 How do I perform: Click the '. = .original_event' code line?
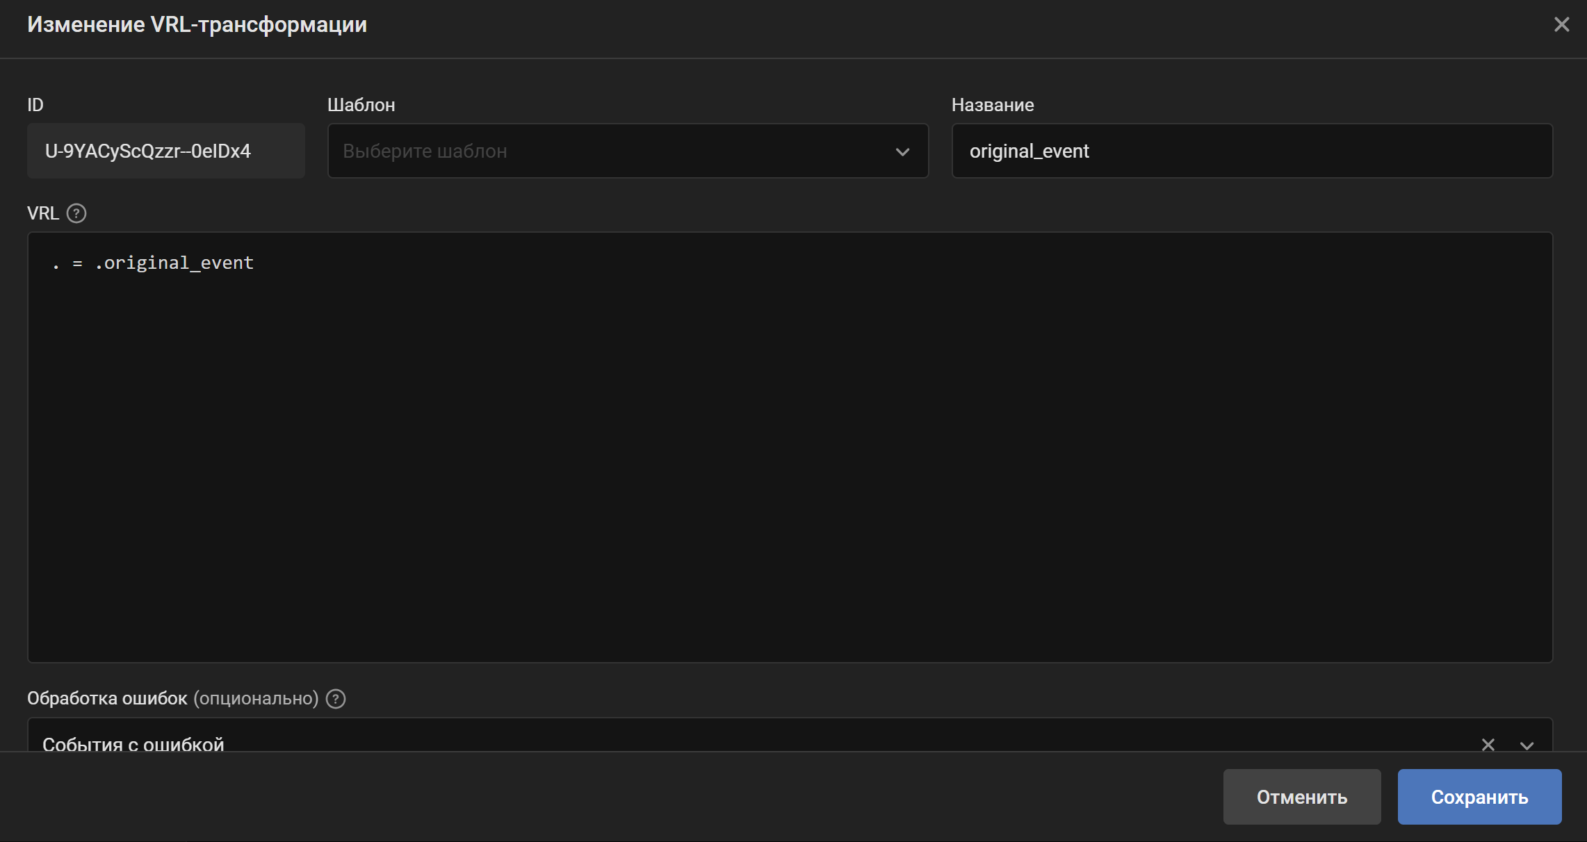(153, 263)
